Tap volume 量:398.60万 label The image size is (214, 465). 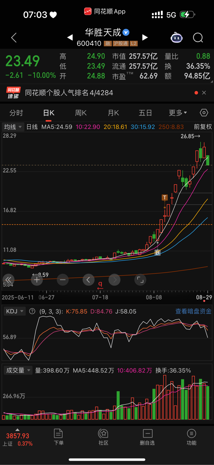coord(52,370)
